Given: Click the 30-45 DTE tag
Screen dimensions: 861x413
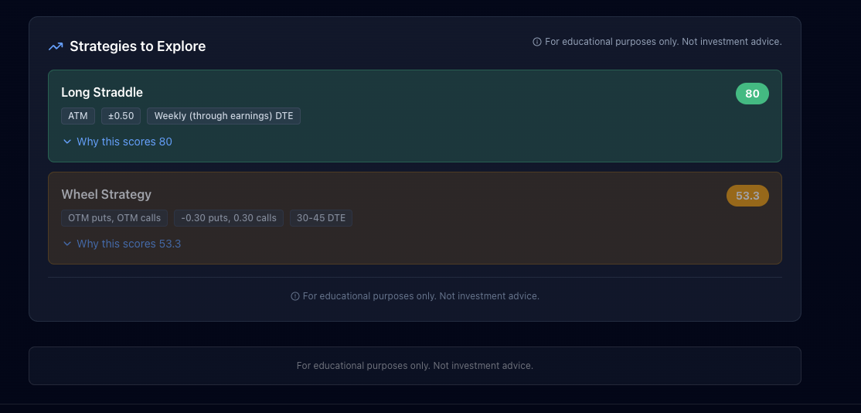Looking at the screenshot, I should pyautogui.click(x=321, y=218).
